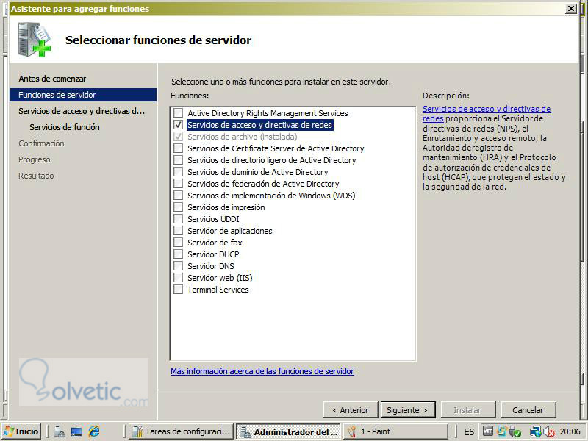Tick the Servidor de aplicaciones checkbox
The image size is (588, 441).
point(178,230)
